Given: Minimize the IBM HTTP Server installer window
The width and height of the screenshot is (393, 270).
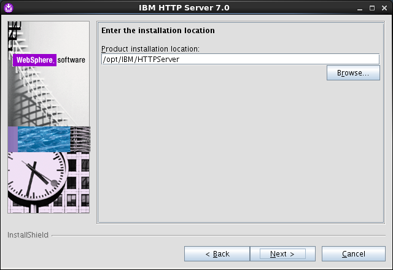Looking at the screenshot, I should point(360,8).
